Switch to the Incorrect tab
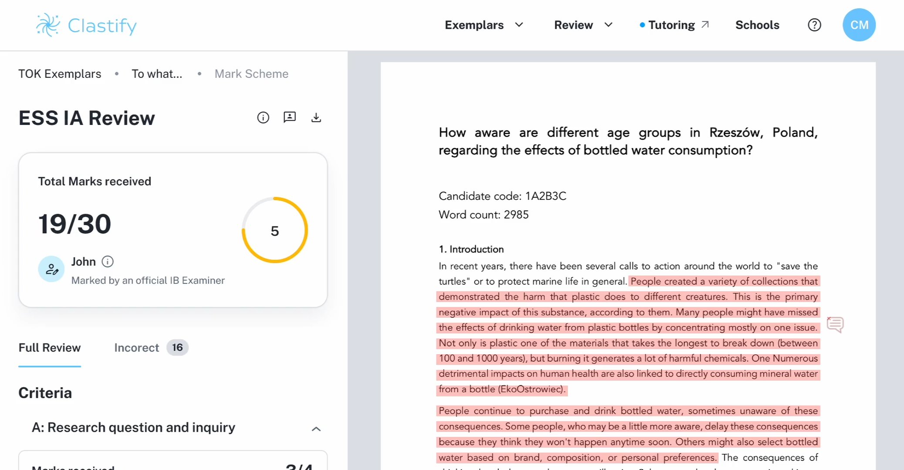This screenshot has width=904, height=470. click(x=137, y=347)
